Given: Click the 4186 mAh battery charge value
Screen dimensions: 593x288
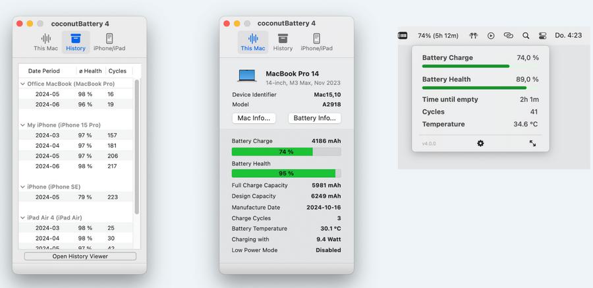Looking at the screenshot, I should 326,141.
